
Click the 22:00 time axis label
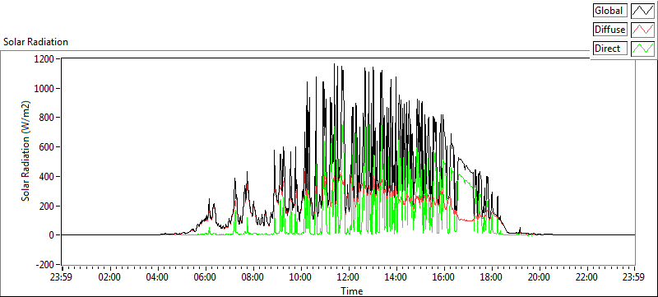click(x=586, y=277)
